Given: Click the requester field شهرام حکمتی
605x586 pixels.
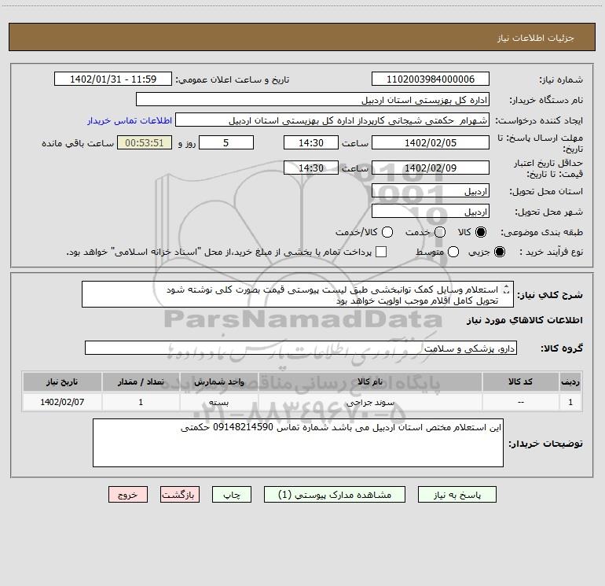Looking at the screenshot, I should tap(332, 120).
